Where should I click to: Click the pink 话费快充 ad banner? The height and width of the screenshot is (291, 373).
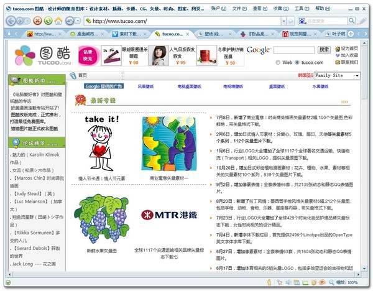coord(89,55)
